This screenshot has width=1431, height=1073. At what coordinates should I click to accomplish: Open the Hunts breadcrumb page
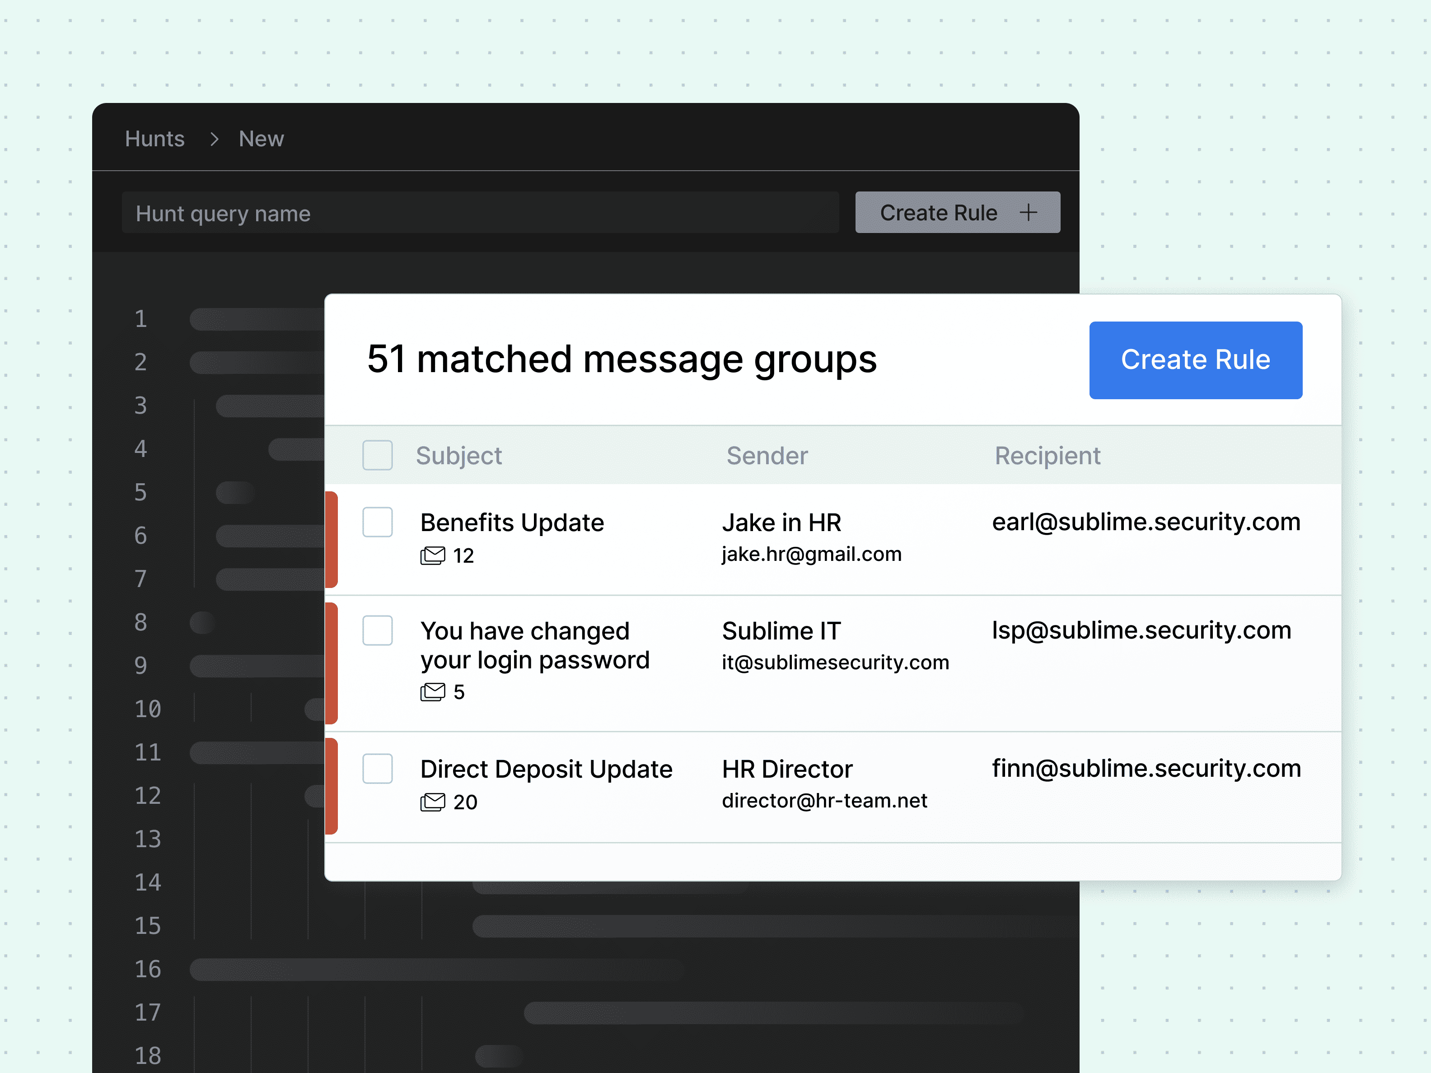(x=154, y=139)
